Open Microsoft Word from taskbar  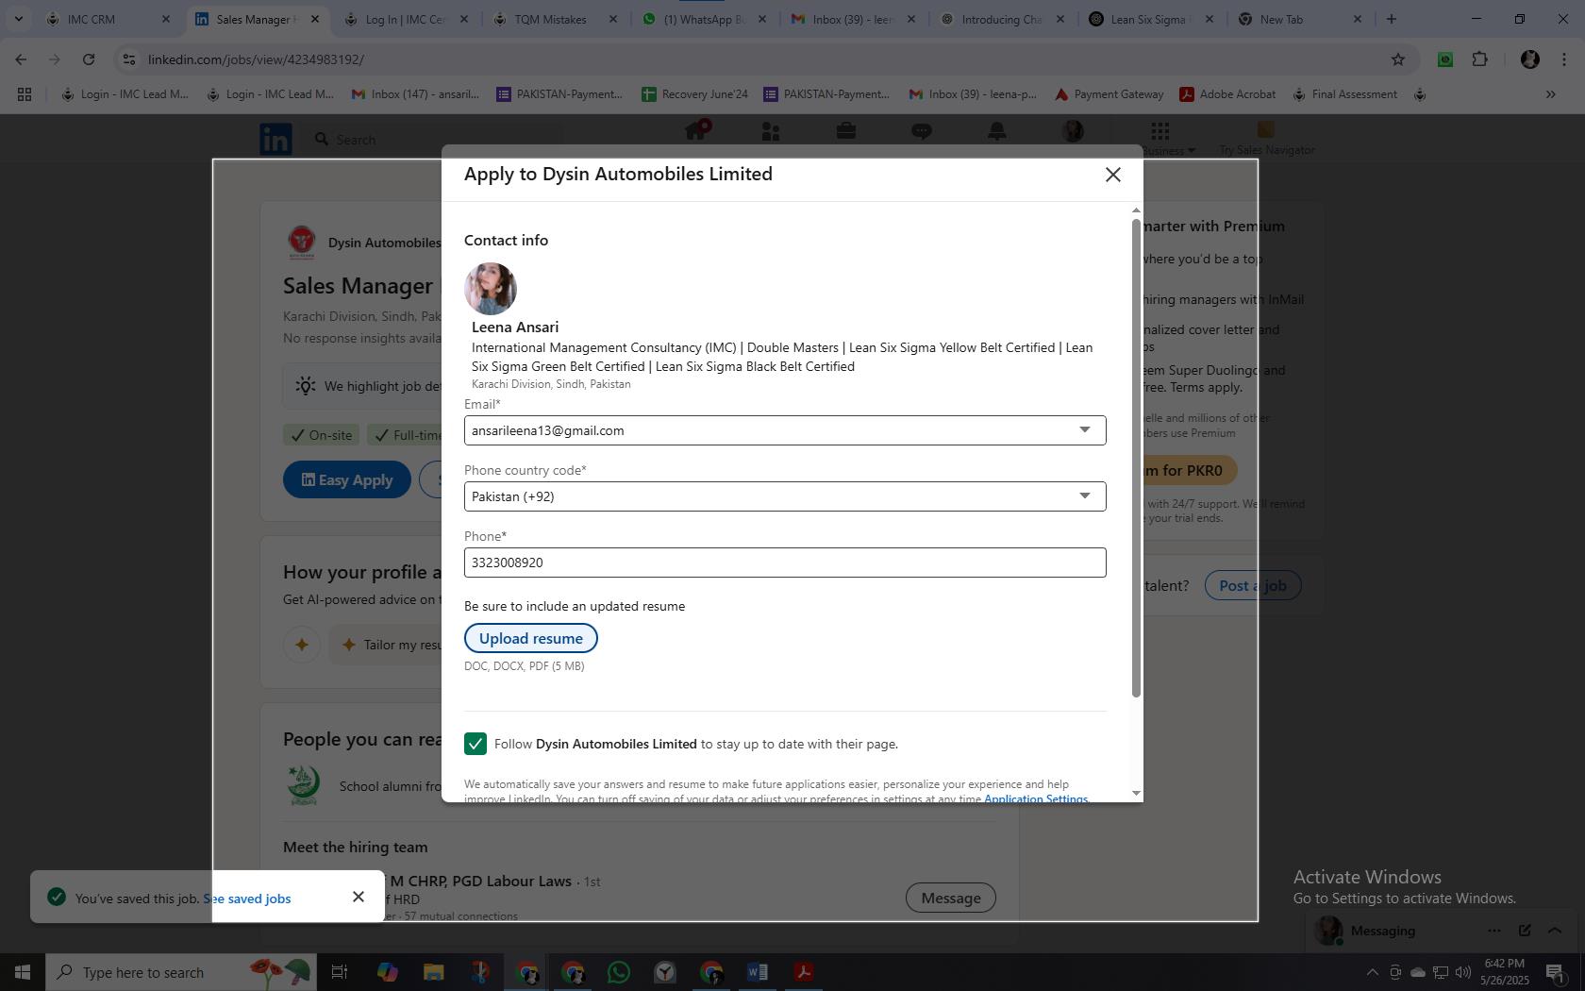point(758,972)
